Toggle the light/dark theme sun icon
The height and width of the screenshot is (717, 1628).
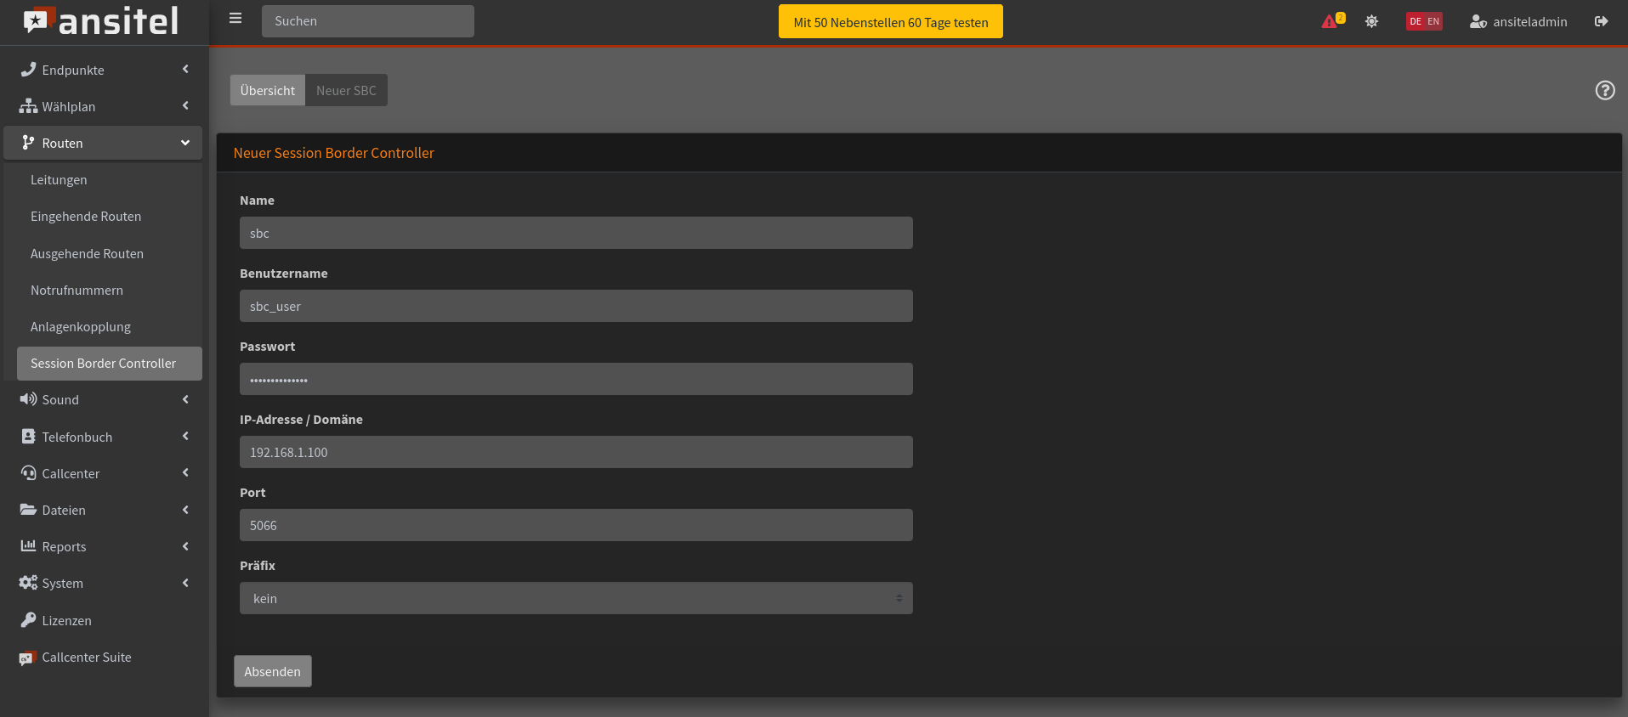point(1371,21)
